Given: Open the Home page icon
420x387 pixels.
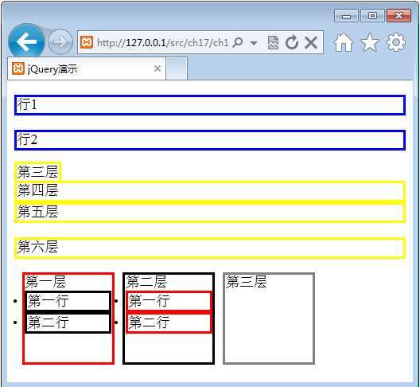Looking at the screenshot, I should pyautogui.click(x=344, y=42).
